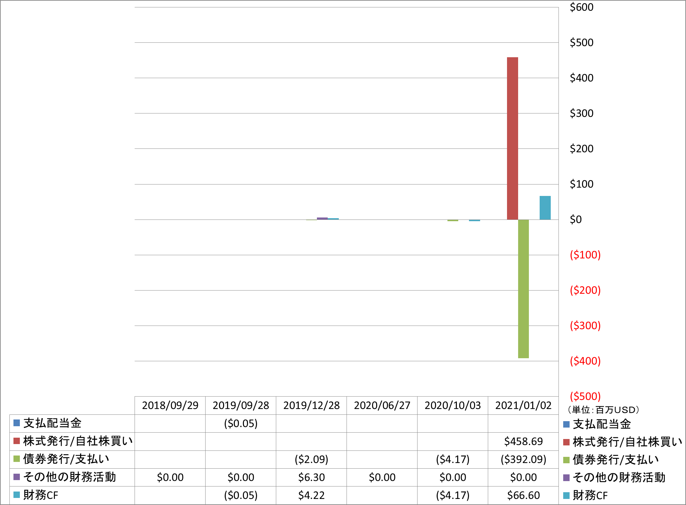The height and width of the screenshot is (505, 686).
Task: Click the $400 axis label
Action: coord(581,78)
